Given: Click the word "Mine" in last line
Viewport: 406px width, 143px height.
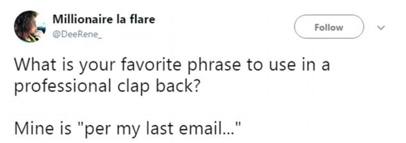Looking at the screenshot, I should point(32,128).
